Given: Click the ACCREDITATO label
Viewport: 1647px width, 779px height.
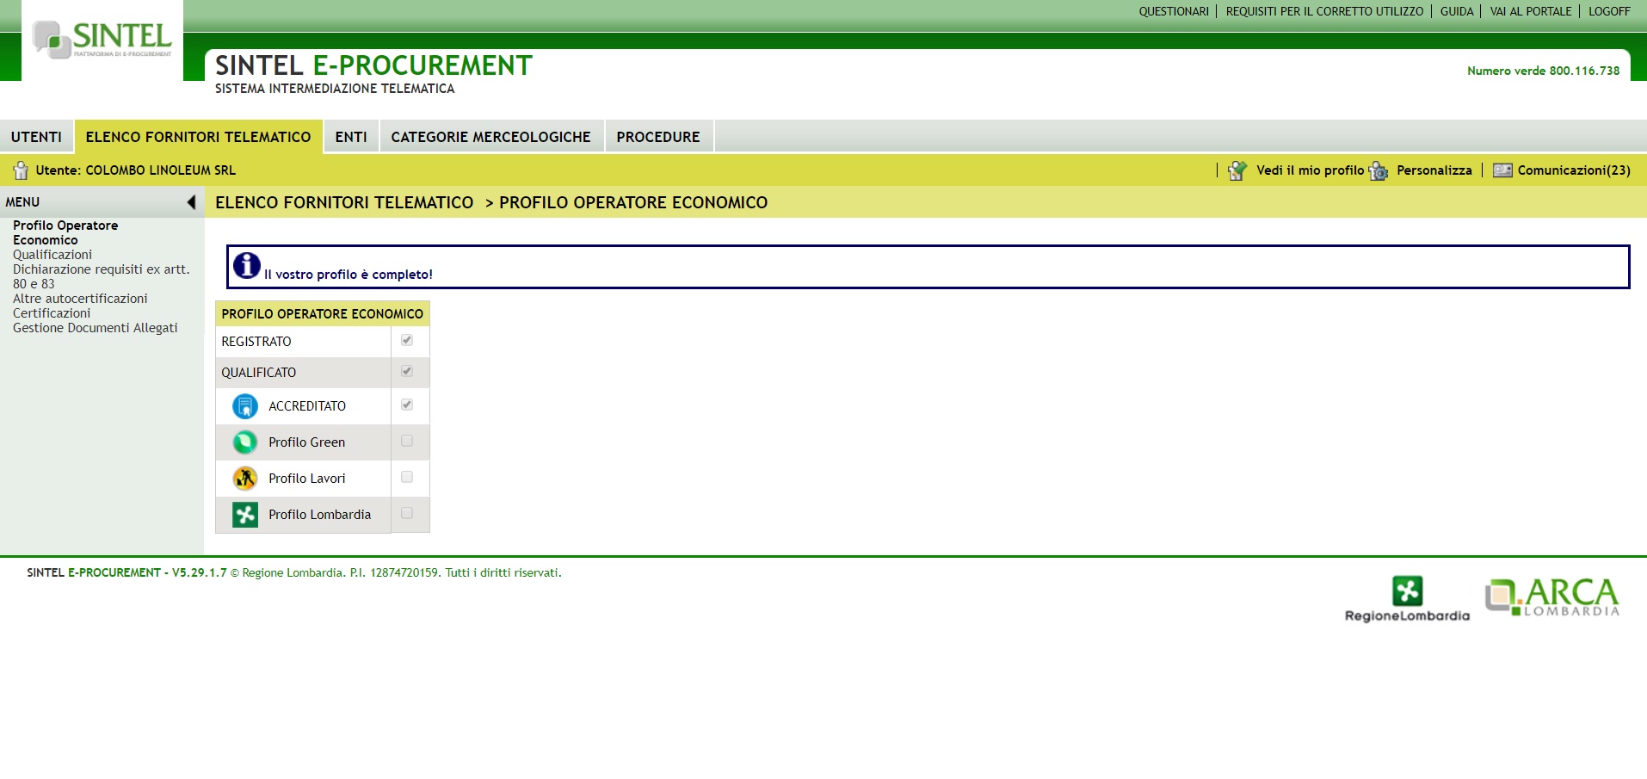Looking at the screenshot, I should (x=307, y=406).
